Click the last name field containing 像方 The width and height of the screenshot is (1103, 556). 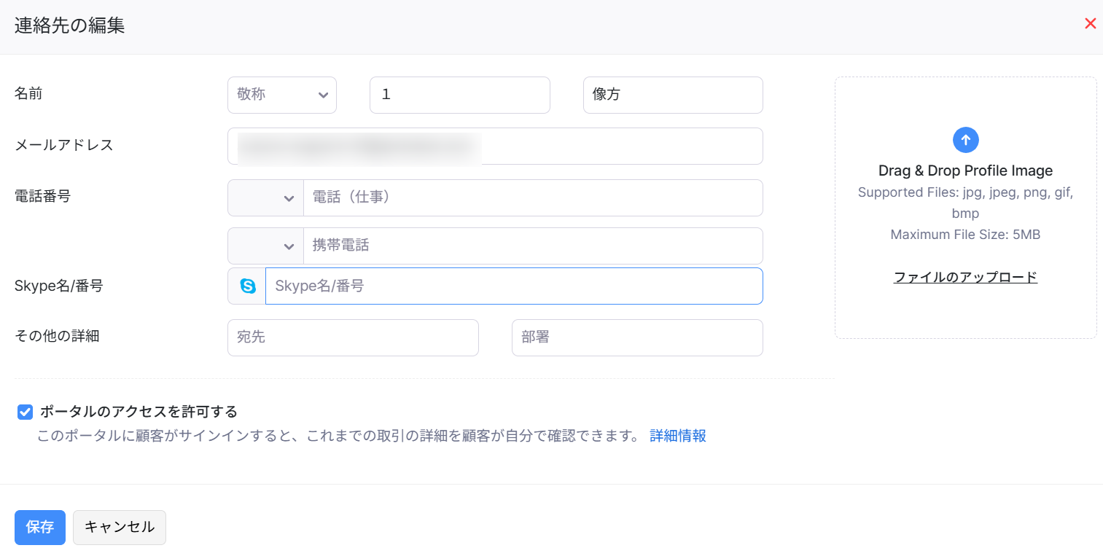pos(672,95)
